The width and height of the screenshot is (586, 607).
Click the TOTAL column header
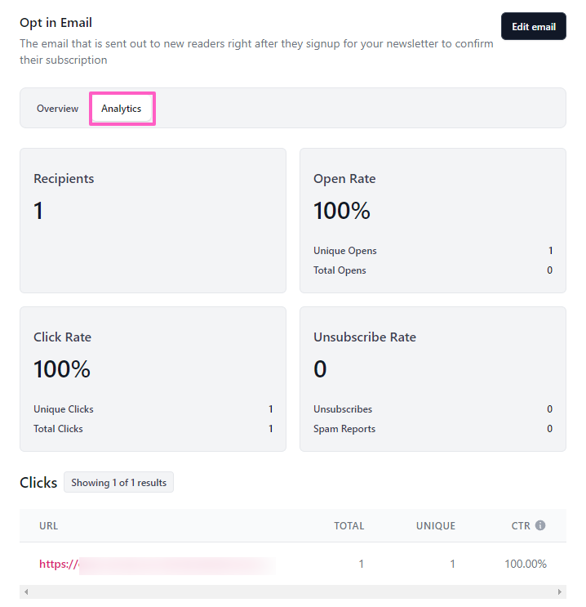[348, 526]
